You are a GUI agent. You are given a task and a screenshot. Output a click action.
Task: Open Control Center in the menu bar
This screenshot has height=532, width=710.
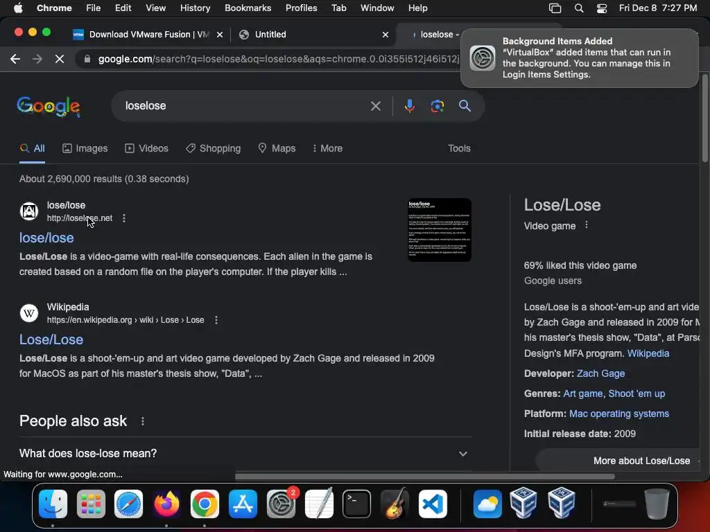[601, 8]
